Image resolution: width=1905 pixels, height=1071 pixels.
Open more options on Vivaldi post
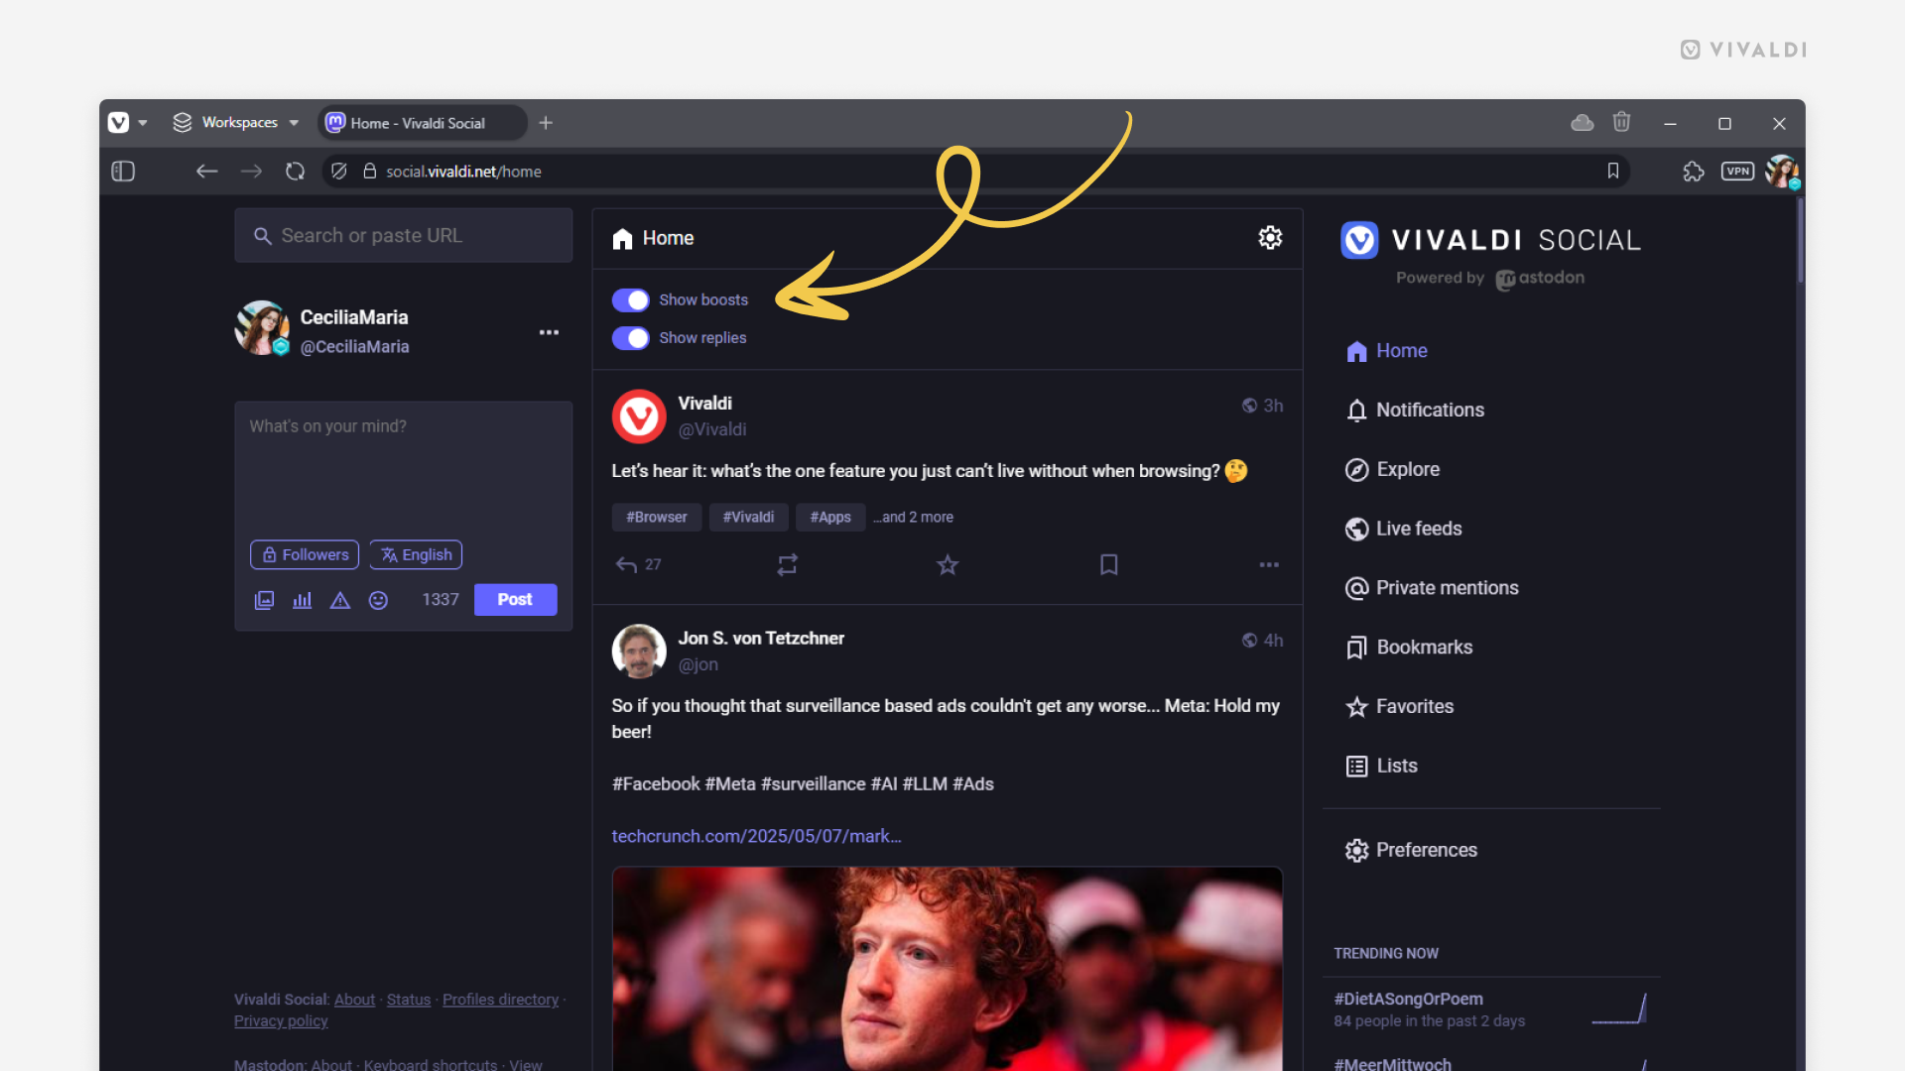1269,565
